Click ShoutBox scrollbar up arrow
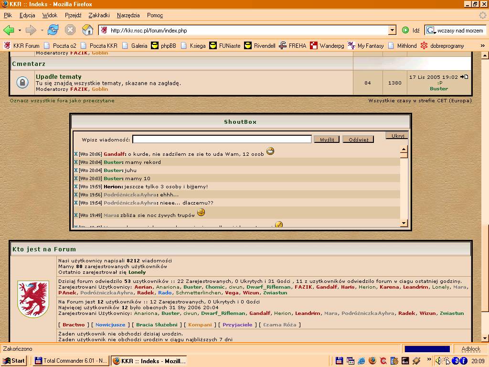The width and height of the screenshot is (489, 367). [x=404, y=149]
